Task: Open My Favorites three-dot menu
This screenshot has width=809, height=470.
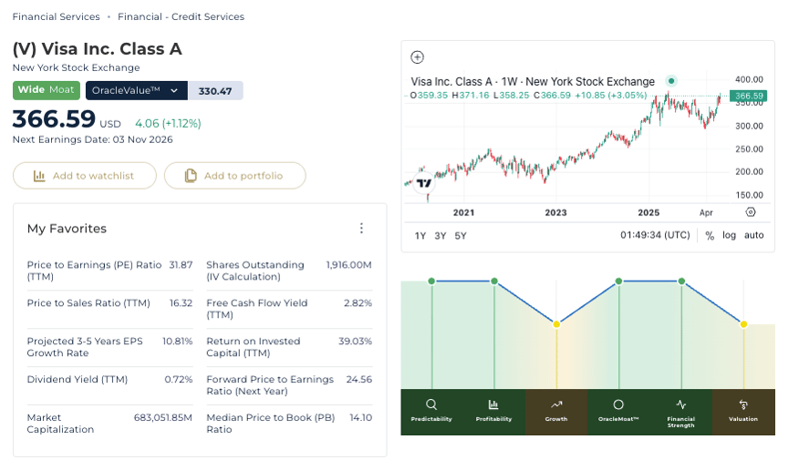Action: tap(361, 228)
